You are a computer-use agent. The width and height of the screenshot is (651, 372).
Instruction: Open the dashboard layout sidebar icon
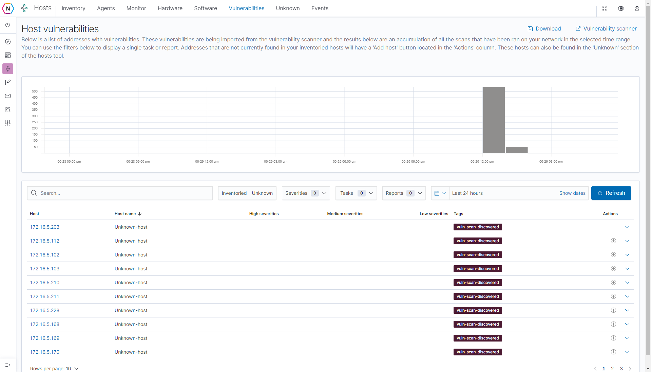pos(8,55)
